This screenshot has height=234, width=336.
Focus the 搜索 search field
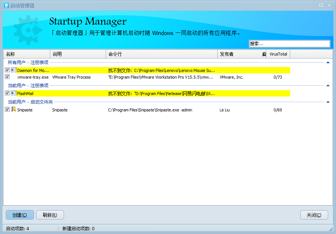coord(289,44)
